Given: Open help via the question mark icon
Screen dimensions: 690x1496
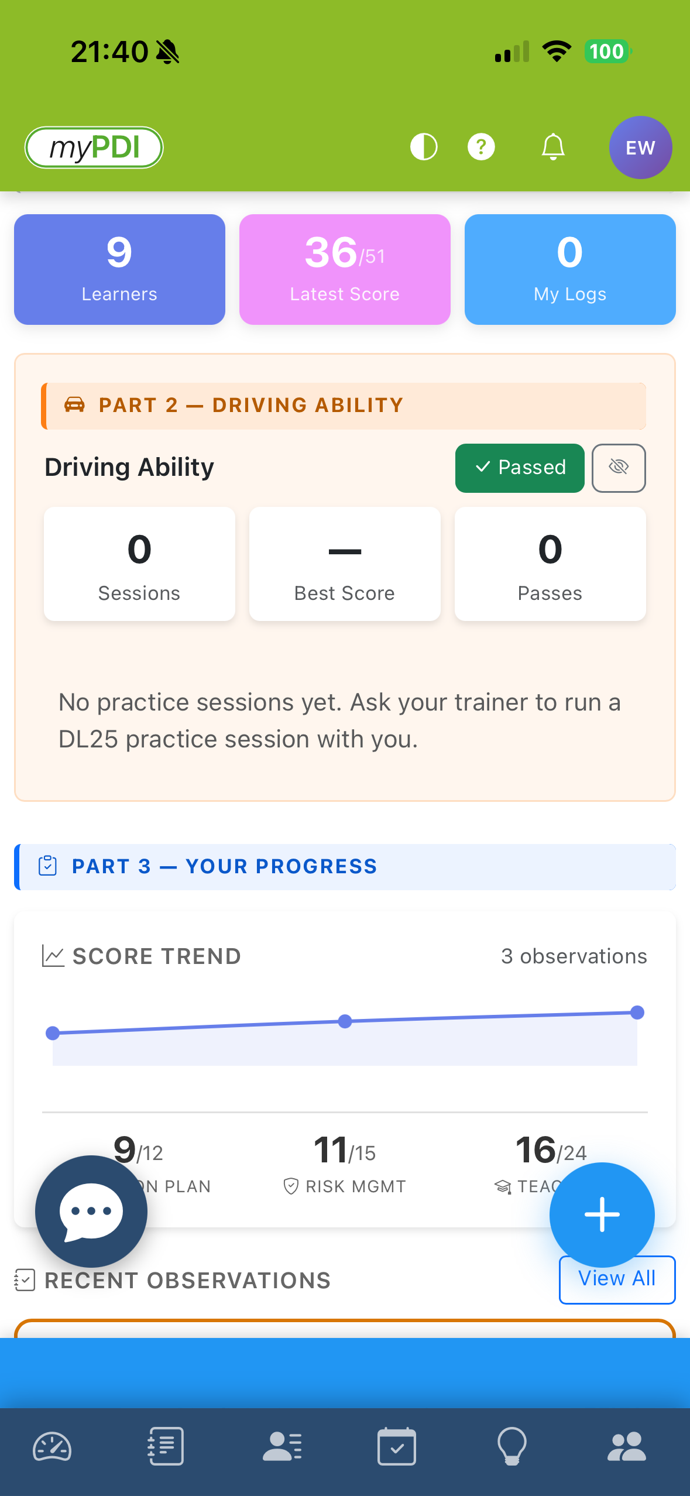Looking at the screenshot, I should coord(480,147).
